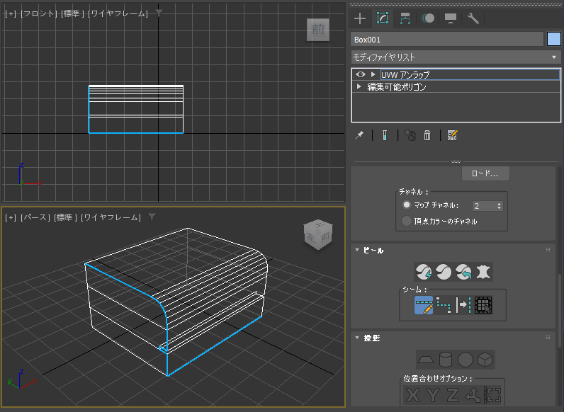
Task: Select 編集可能ポリゴン in the modifier stack
Action: point(396,86)
